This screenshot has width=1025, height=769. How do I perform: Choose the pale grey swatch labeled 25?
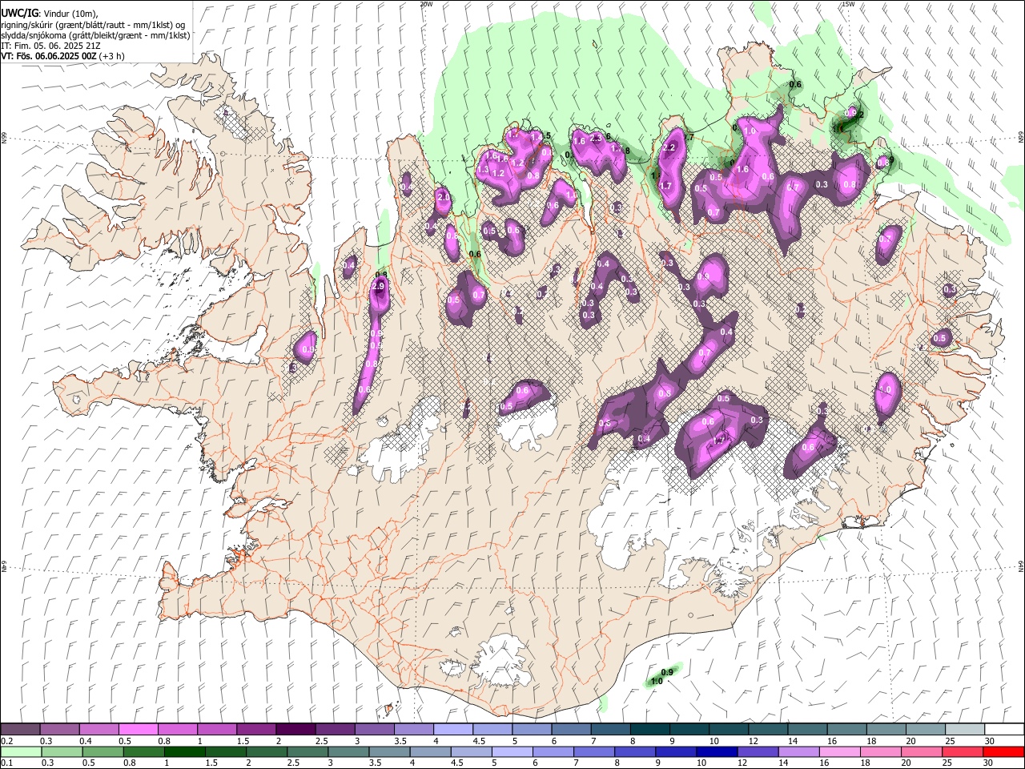pyautogui.click(x=964, y=730)
